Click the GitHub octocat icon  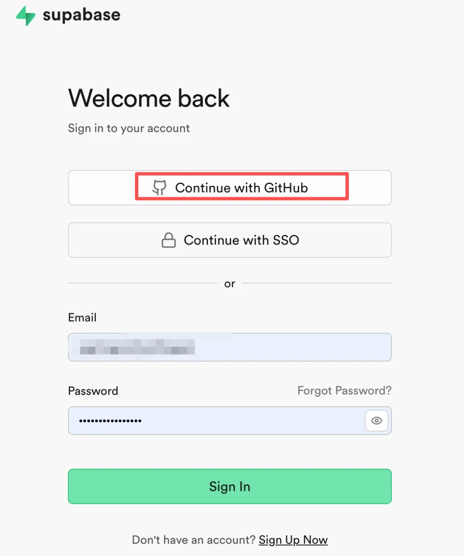tap(159, 188)
